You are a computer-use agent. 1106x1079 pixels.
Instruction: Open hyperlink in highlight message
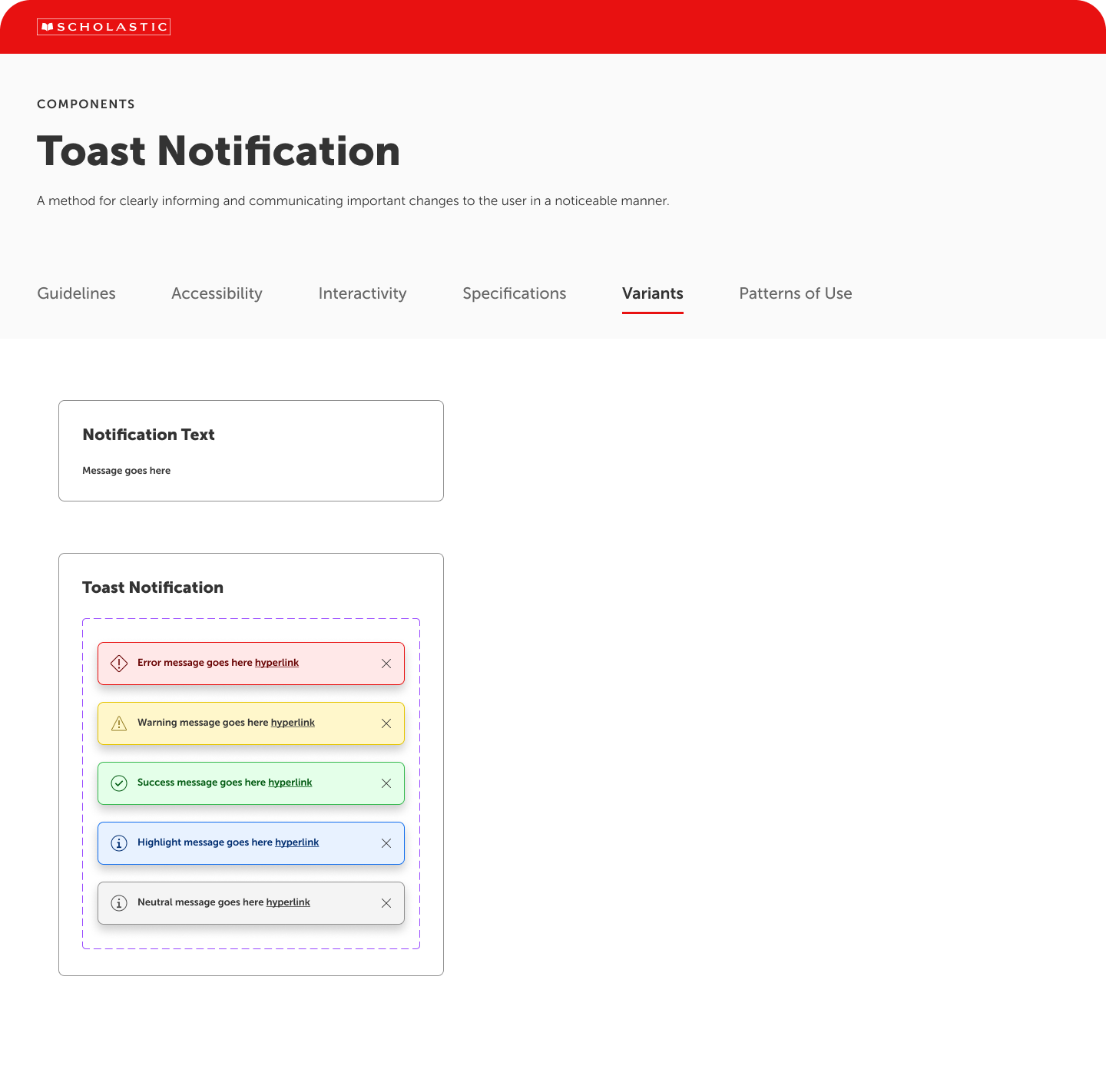[x=296, y=842]
